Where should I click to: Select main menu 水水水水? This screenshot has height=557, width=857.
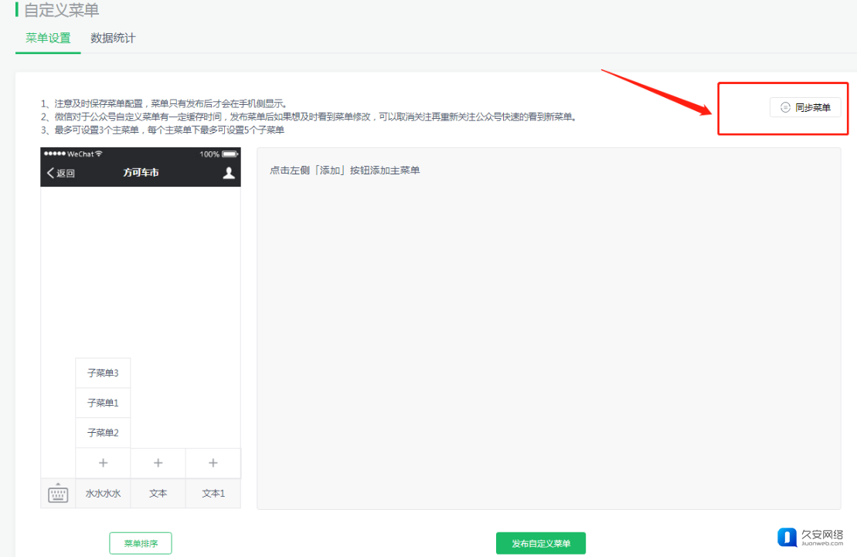pos(103,494)
